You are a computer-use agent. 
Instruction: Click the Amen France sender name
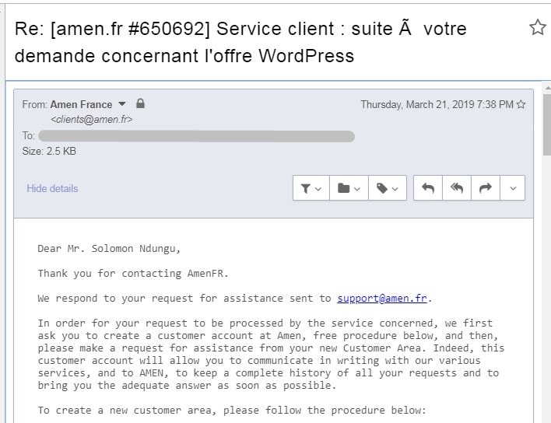tap(81, 105)
